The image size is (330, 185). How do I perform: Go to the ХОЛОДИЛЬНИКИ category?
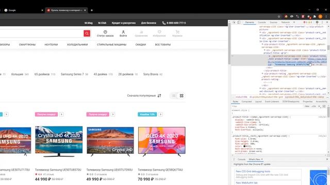77,45
